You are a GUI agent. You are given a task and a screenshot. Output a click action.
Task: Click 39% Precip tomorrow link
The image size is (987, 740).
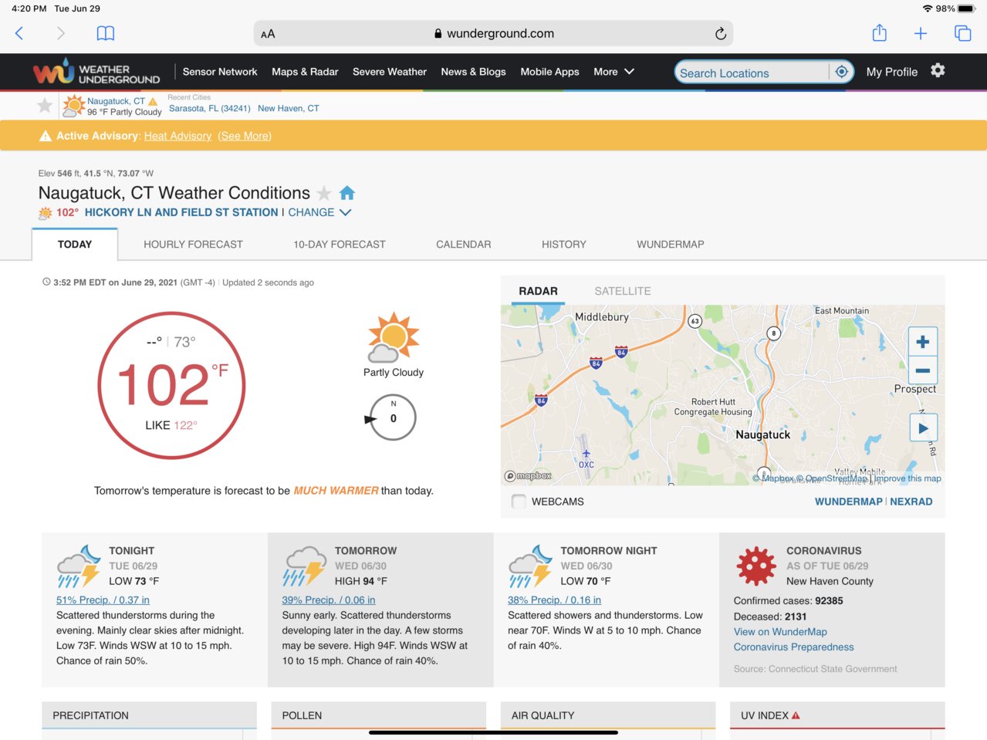(x=329, y=600)
